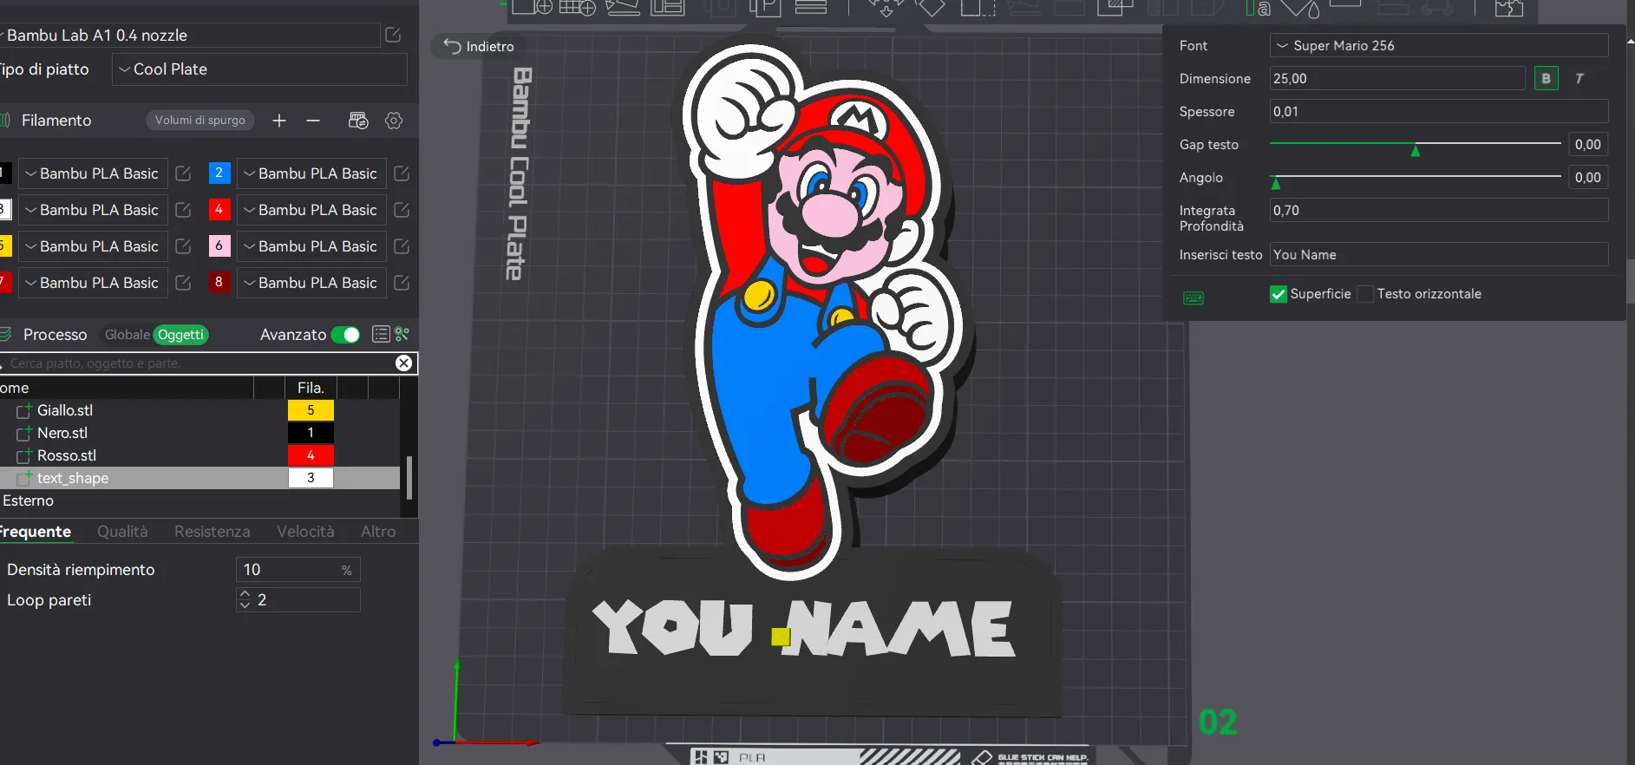Toggle italic text style button
The image size is (1635, 765).
[x=1579, y=78]
